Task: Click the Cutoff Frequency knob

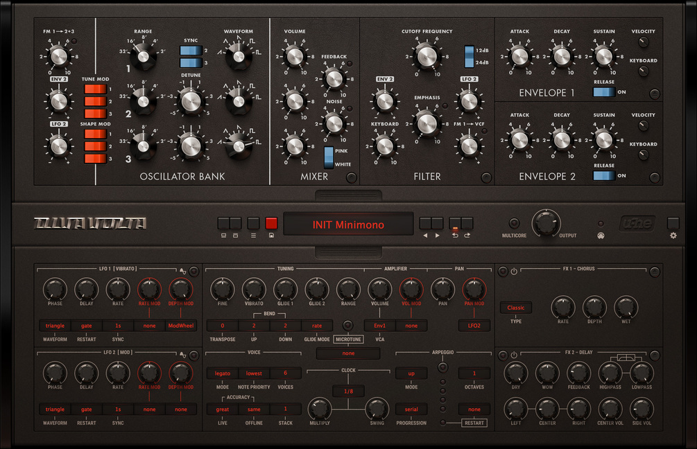Action: pos(427,56)
